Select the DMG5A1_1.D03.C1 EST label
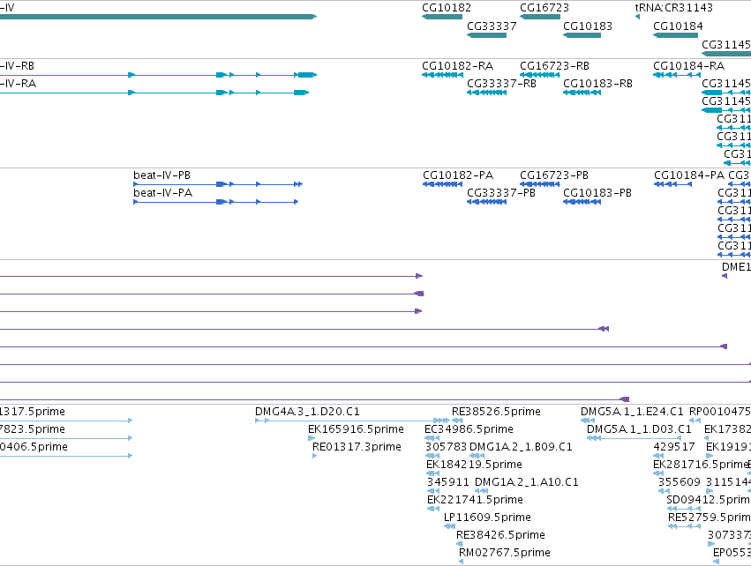The width and height of the screenshot is (751, 566). coord(639,429)
